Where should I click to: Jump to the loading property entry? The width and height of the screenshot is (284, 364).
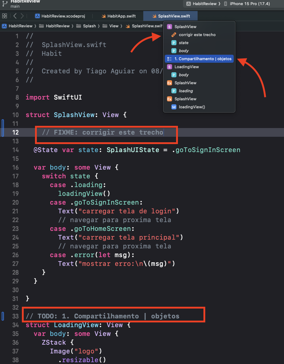[x=199, y=91]
